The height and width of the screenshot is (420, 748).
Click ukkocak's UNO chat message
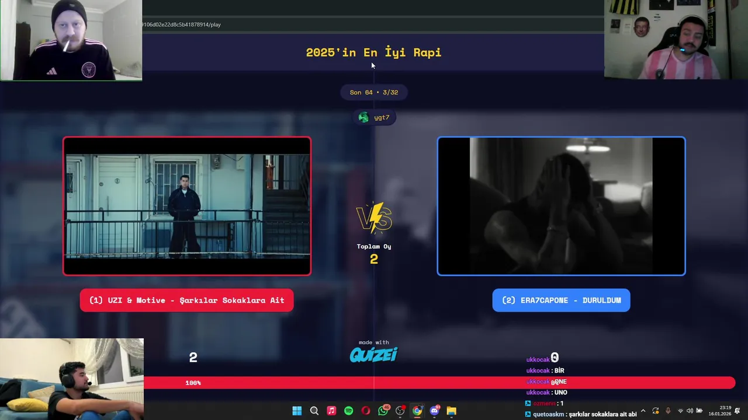tap(547, 393)
